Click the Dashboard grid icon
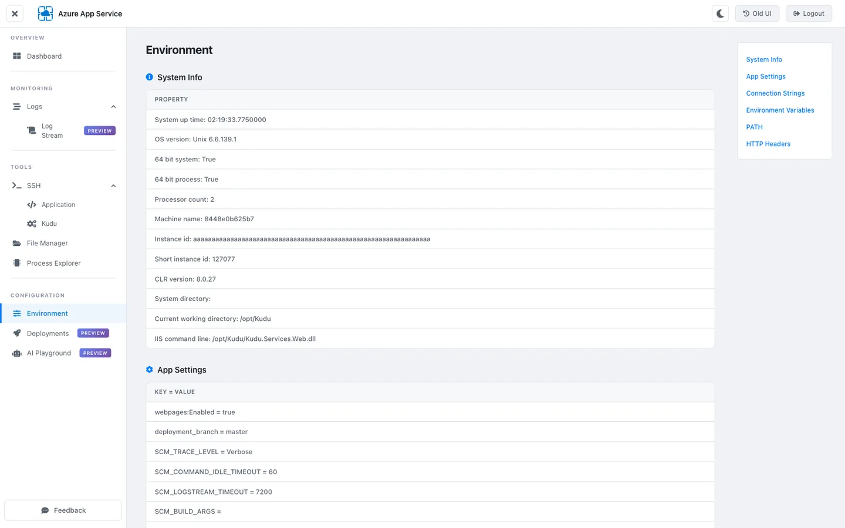 click(x=17, y=56)
